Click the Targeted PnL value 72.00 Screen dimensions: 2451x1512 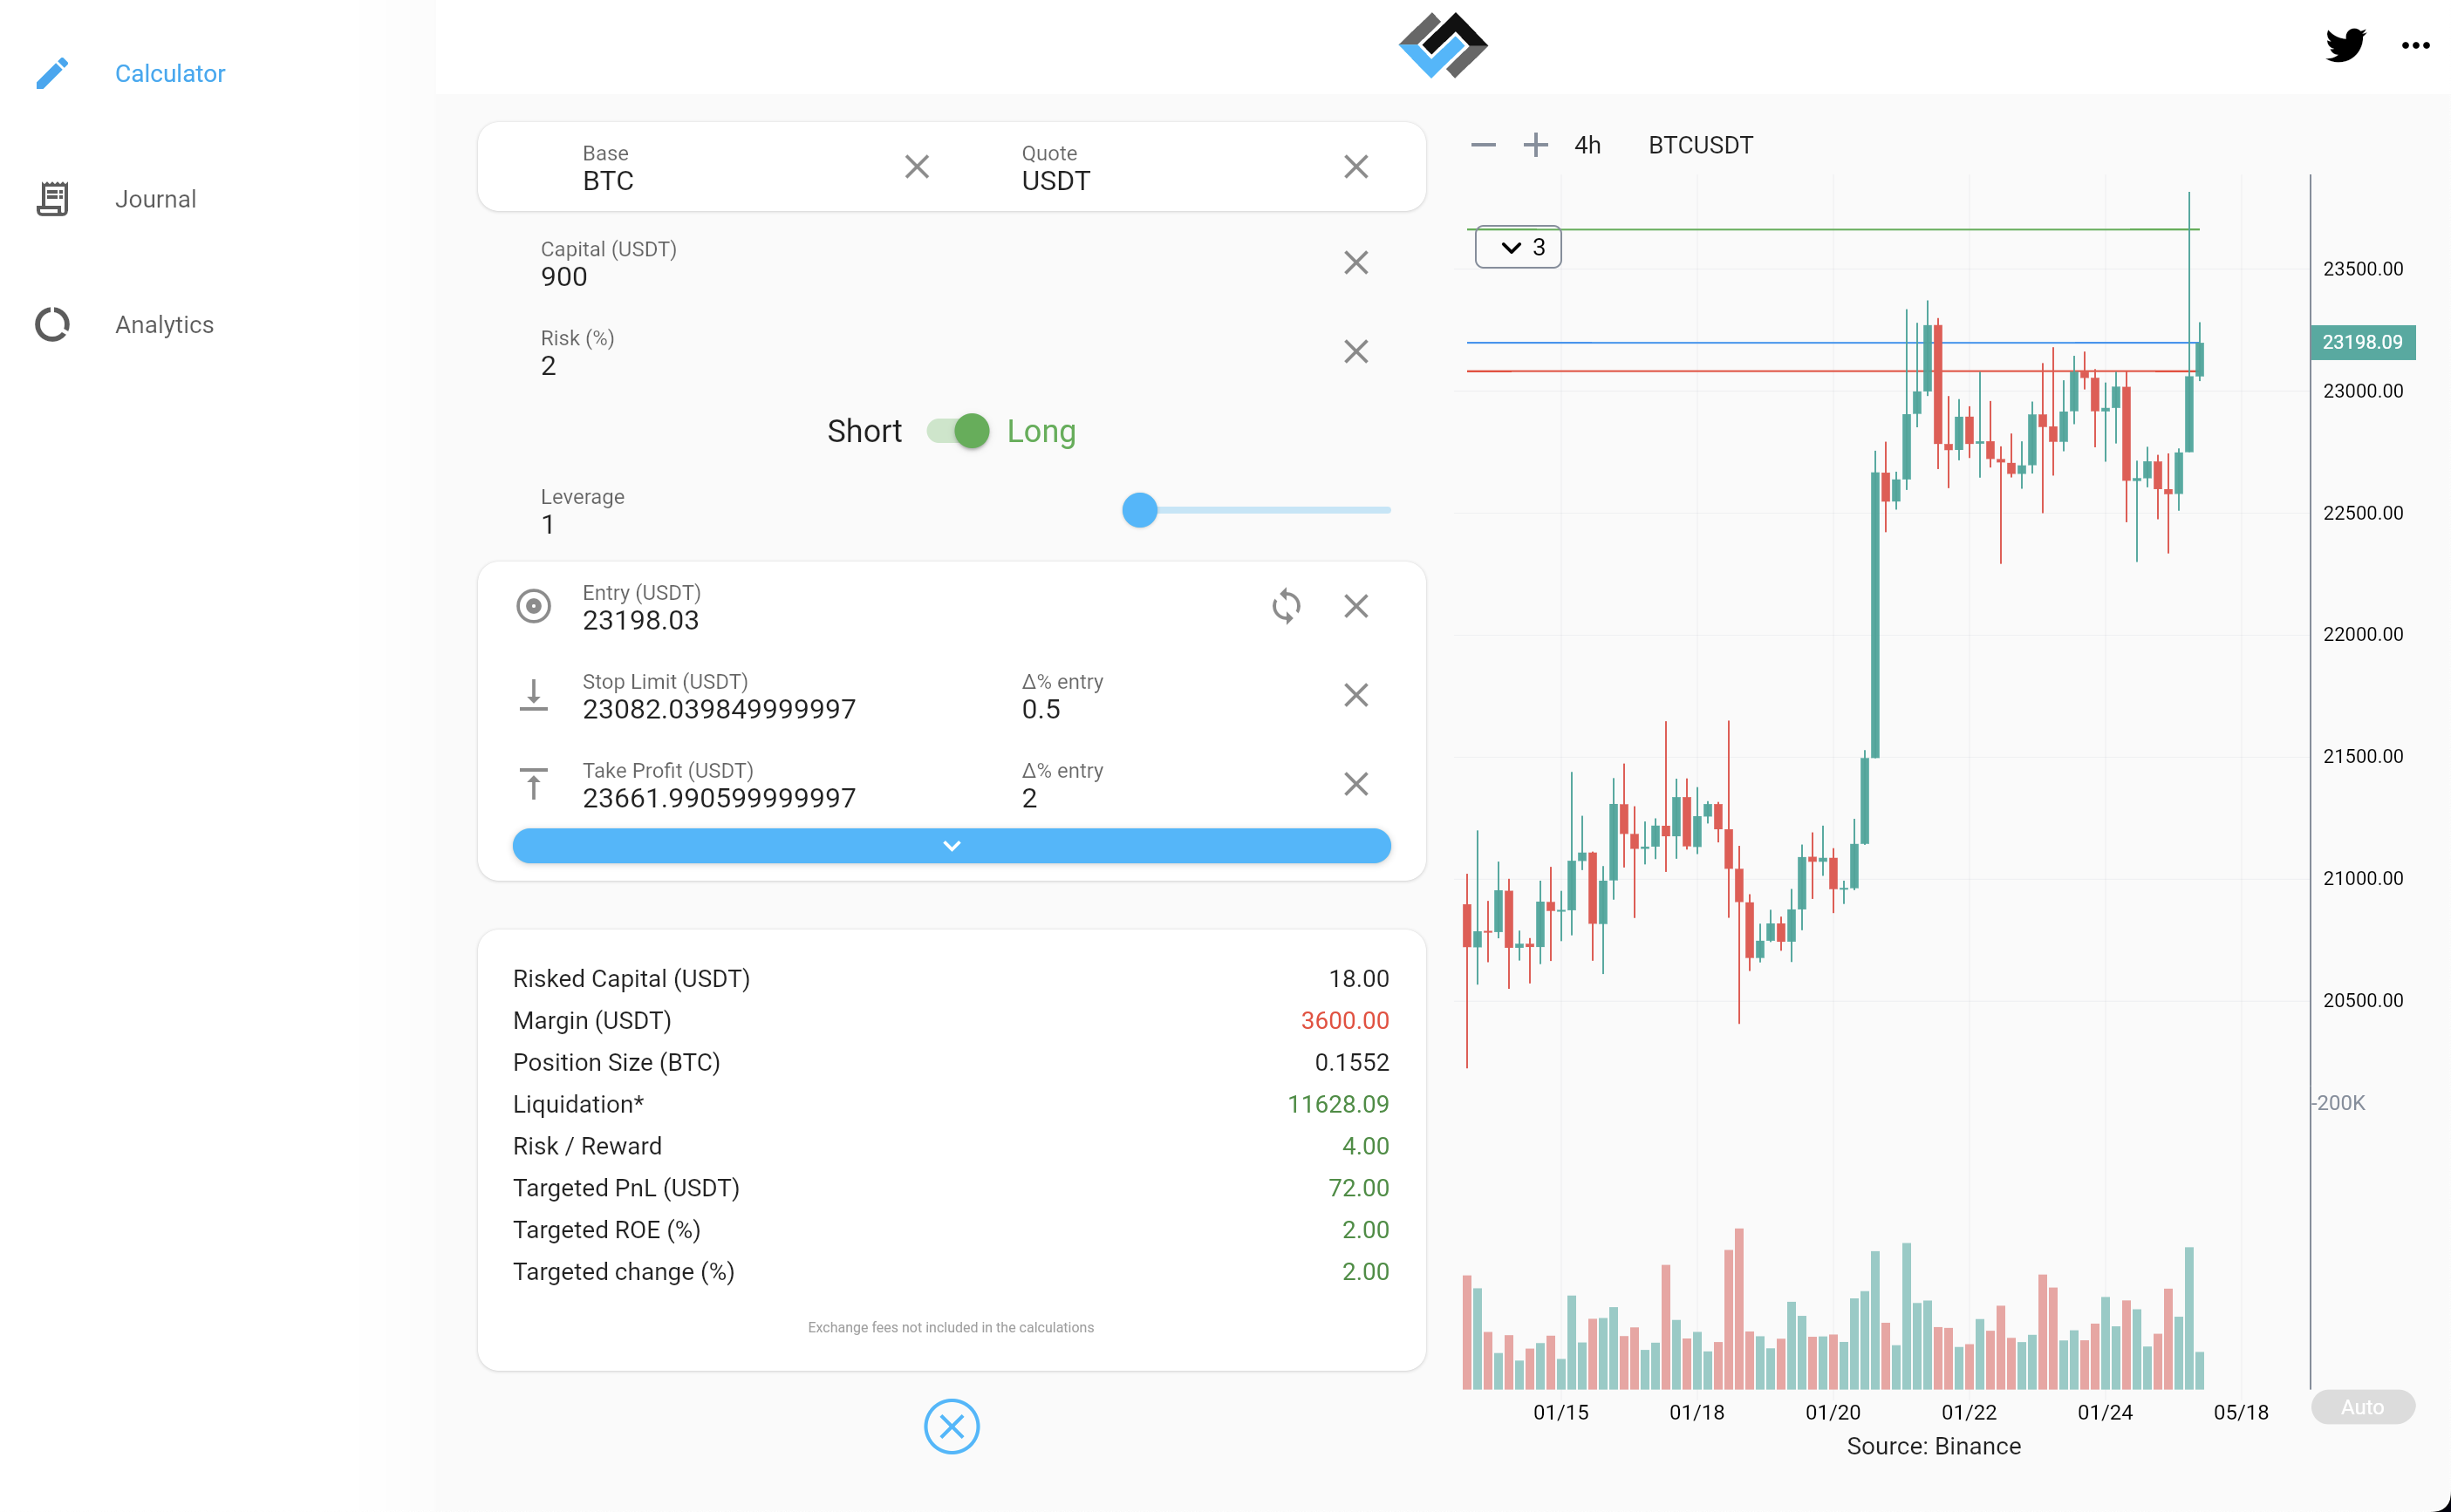point(1358,1188)
